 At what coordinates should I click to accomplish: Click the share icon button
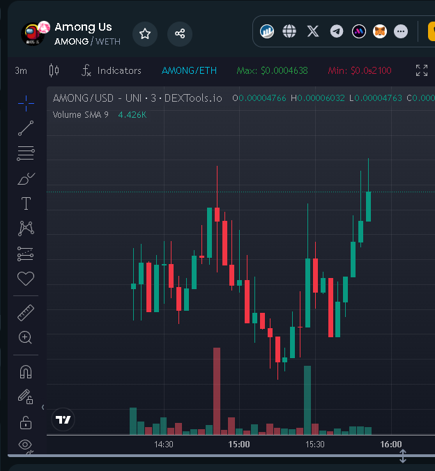180,33
